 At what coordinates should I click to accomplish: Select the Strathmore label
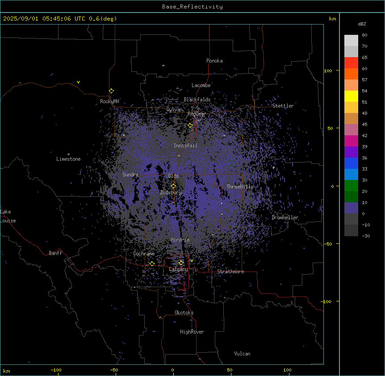(x=230, y=272)
